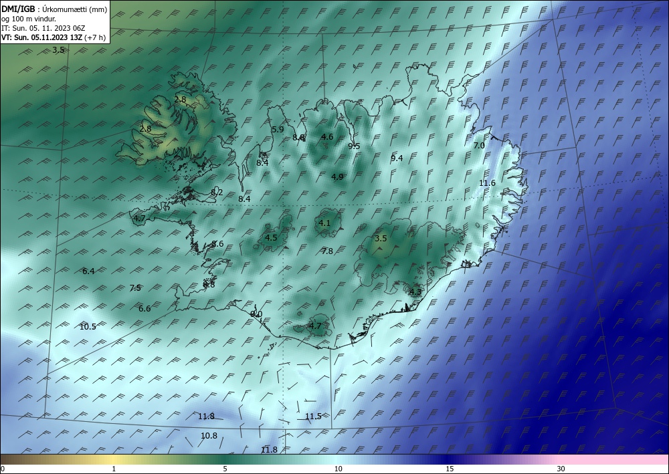Click the 6.4 value offshore west
The width and height of the screenshot is (669, 474).
tap(88, 271)
